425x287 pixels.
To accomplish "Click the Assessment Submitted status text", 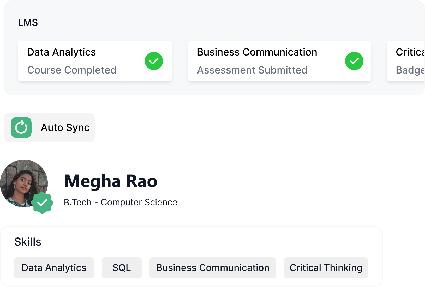I will 252,70.
